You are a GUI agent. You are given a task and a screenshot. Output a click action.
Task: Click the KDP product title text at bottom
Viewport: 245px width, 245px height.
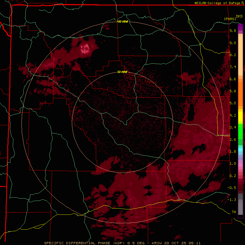tap(122, 243)
